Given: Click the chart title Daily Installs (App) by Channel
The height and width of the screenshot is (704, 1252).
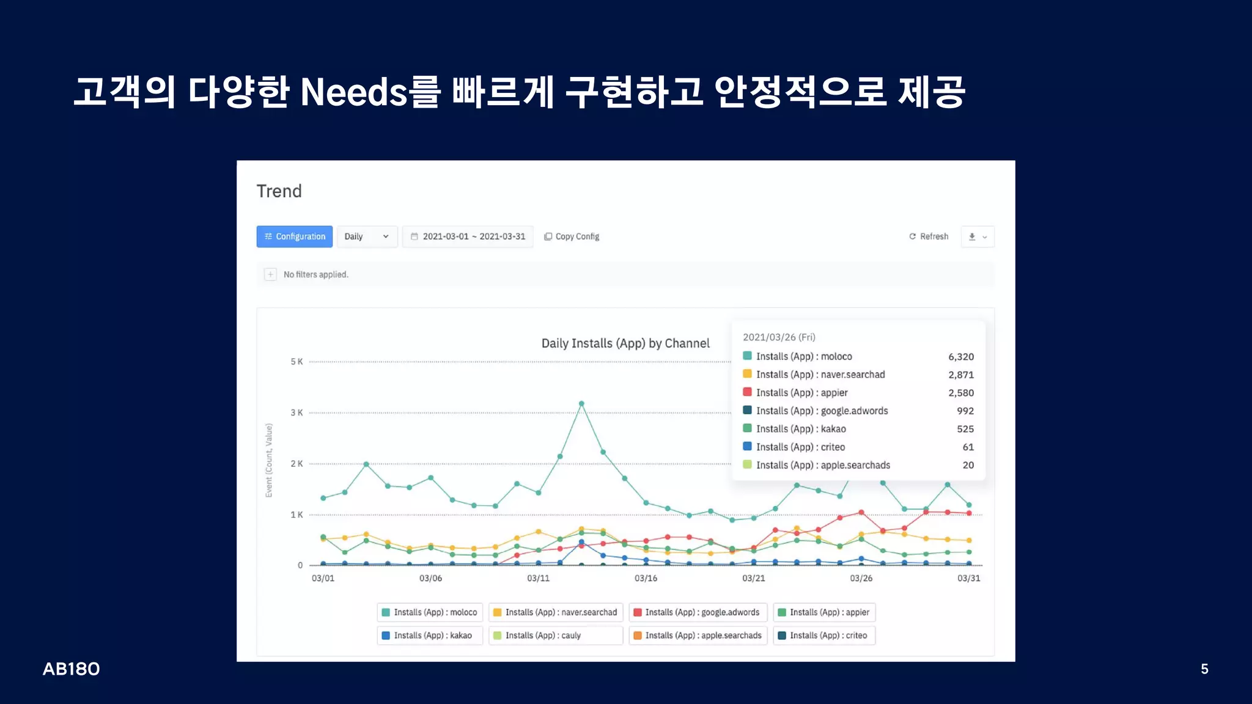Looking at the screenshot, I should coord(625,343).
